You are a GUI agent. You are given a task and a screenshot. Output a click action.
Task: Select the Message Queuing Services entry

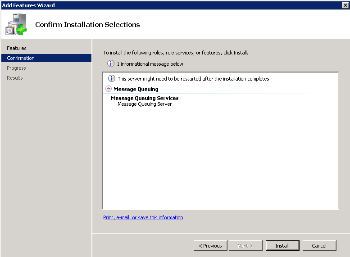tap(145, 98)
